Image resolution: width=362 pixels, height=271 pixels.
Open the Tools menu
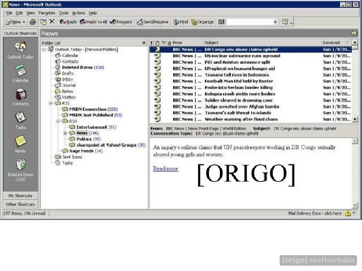pyautogui.click(x=64, y=13)
